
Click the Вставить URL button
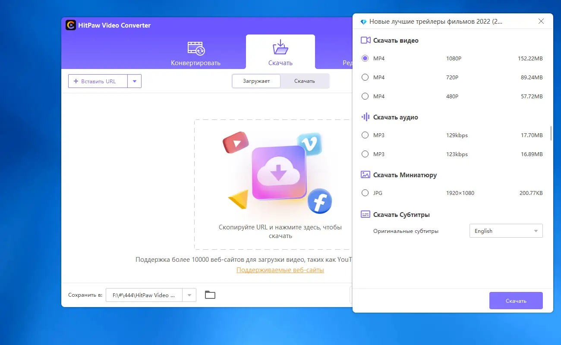click(x=98, y=81)
